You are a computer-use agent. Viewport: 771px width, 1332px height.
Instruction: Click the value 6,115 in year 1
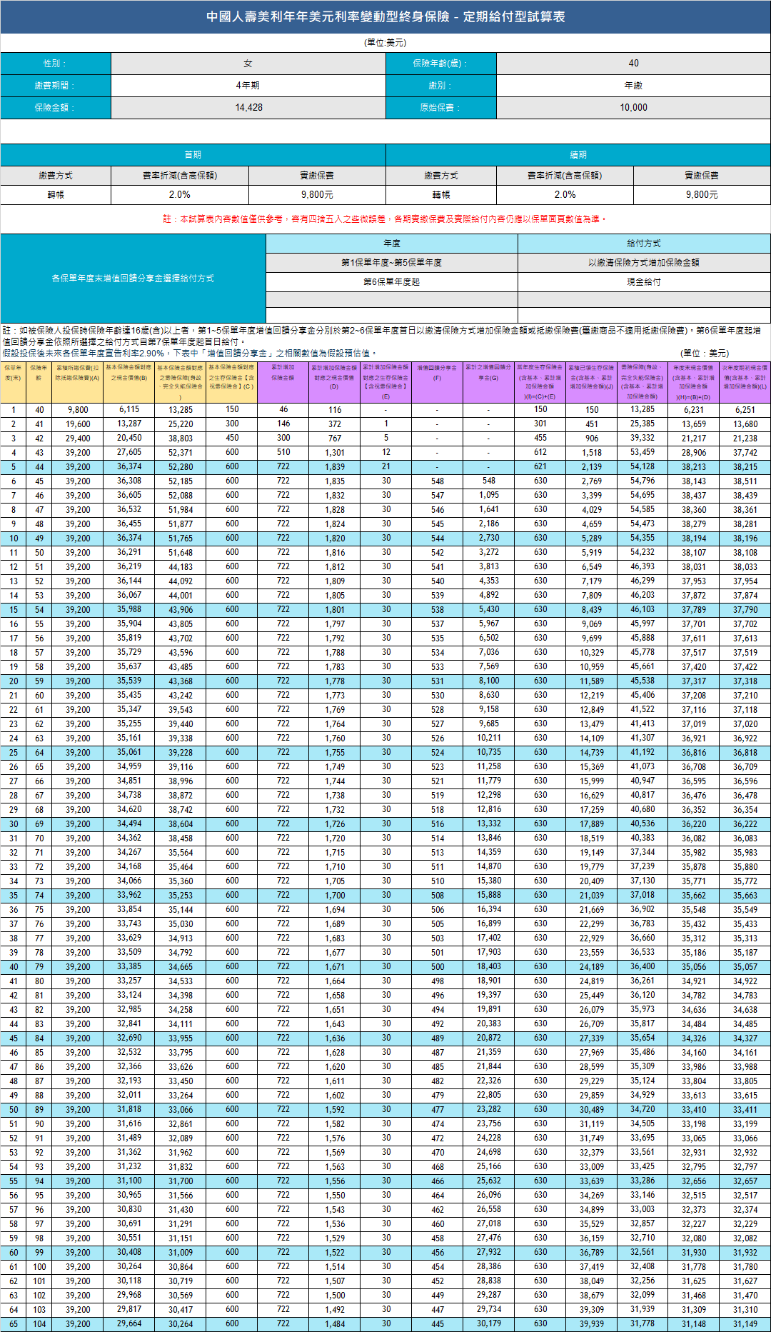(129, 410)
